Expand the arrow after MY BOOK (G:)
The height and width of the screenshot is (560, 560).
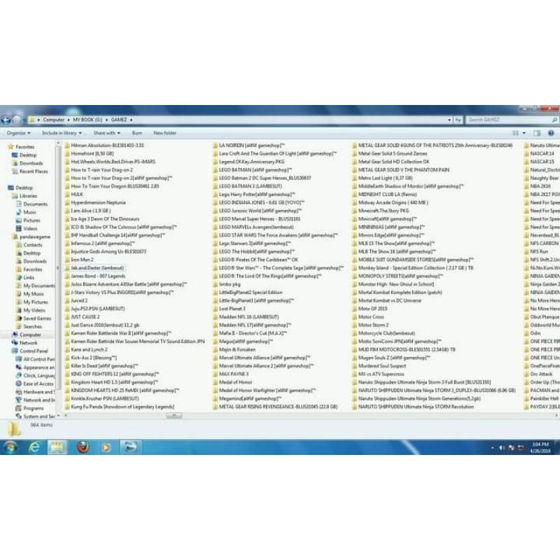pyautogui.click(x=106, y=120)
